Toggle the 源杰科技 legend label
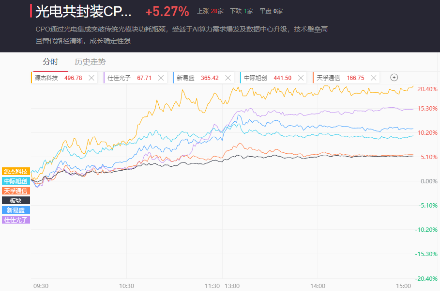This screenshot has height=291, width=440. pyautogui.click(x=16, y=171)
